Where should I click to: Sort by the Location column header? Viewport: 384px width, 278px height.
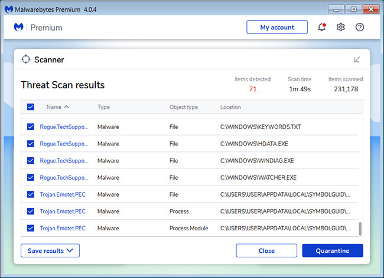pyautogui.click(x=230, y=107)
